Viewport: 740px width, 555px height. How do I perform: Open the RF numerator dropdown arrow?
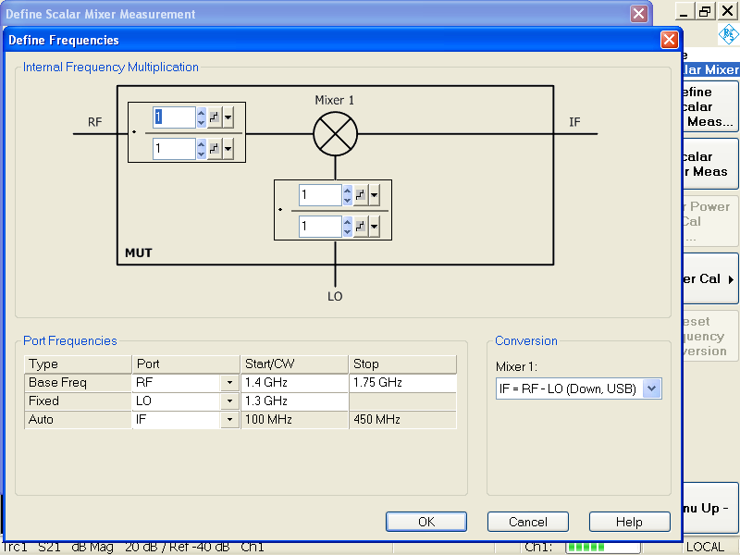tap(228, 117)
